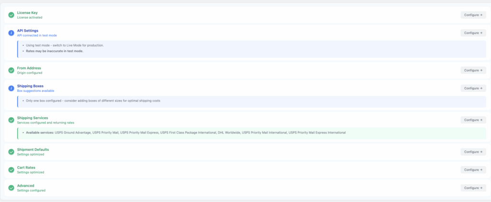Click the green checkmark beside Advanced
Screen dimensions: 491x202
pyautogui.click(x=11, y=188)
